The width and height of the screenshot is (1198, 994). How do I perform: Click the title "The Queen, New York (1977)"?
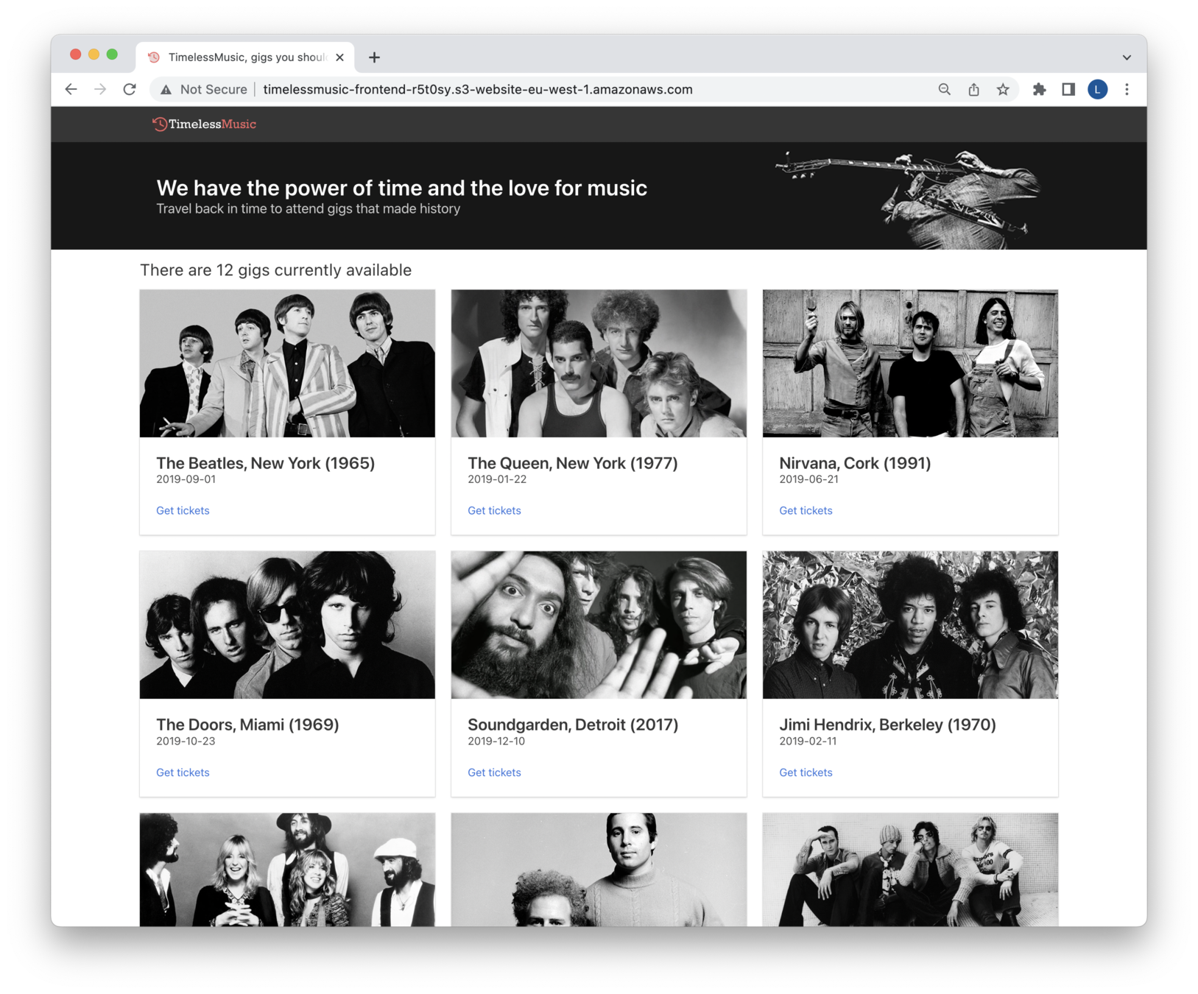[x=573, y=462]
